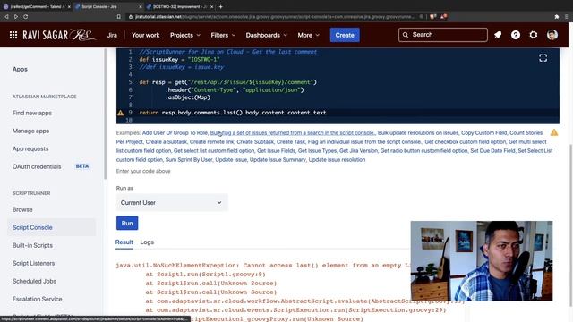
Task: Open Find new apps
Action: click(32, 114)
